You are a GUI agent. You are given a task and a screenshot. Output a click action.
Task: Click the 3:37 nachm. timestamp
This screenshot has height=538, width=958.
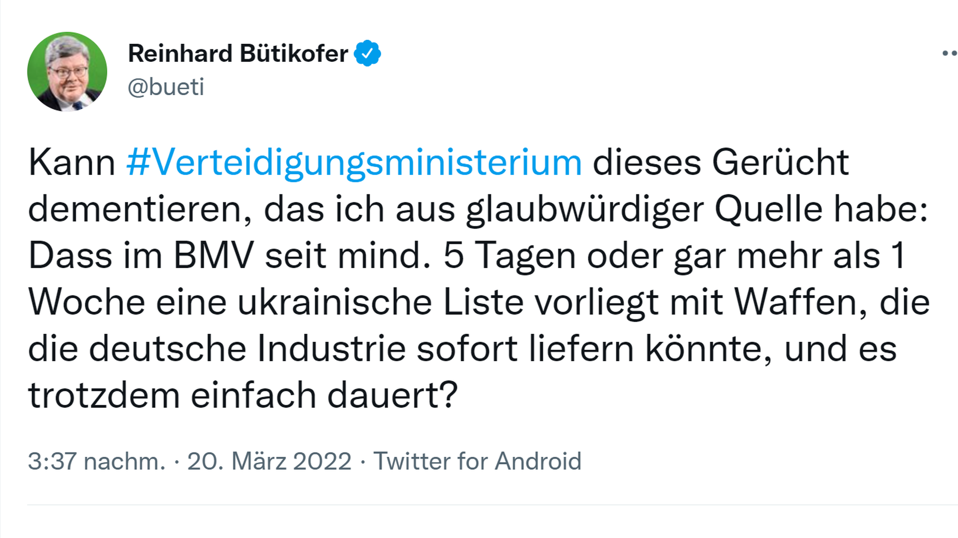(x=96, y=461)
